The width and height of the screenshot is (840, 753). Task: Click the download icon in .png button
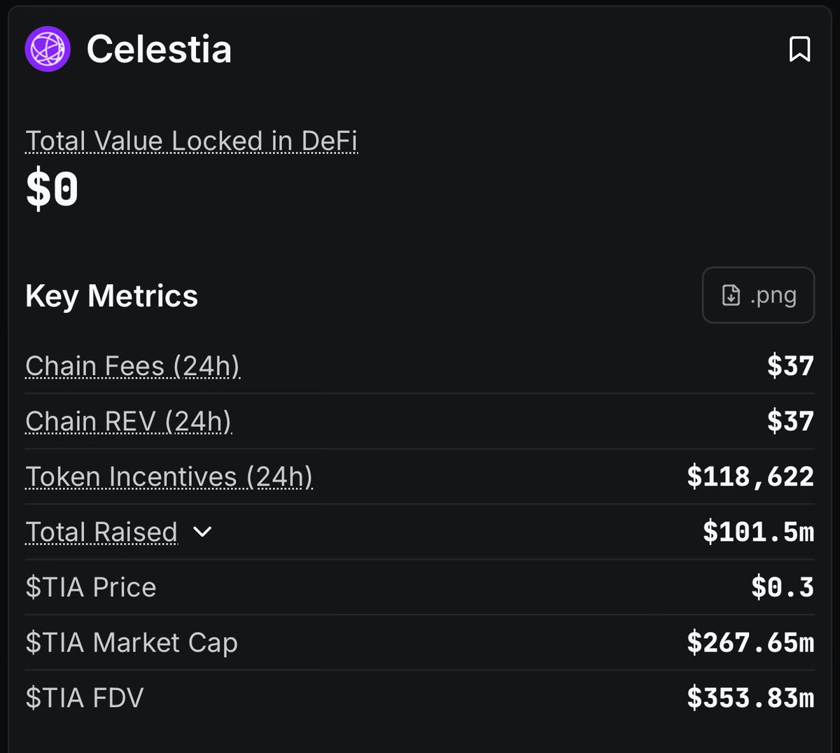(731, 295)
